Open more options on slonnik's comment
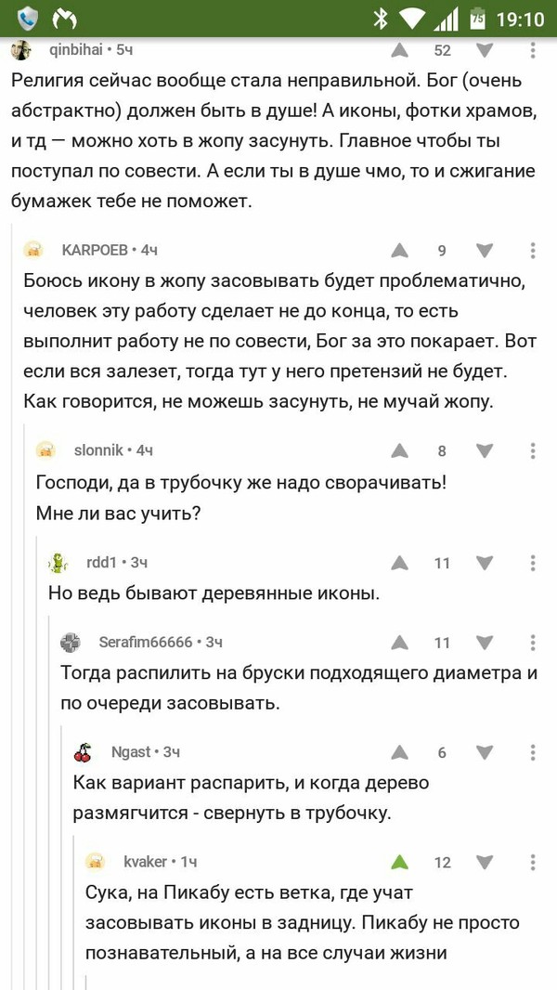Image resolution: width=557 pixels, height=990 pixels. point(533,450)
